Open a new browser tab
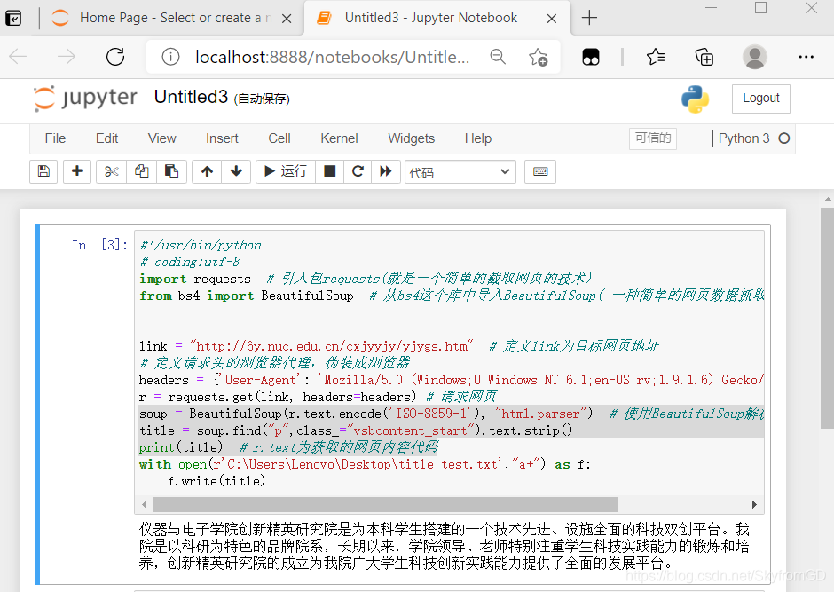Viewport: 834px width, 592px height. (x=589, y=18)
